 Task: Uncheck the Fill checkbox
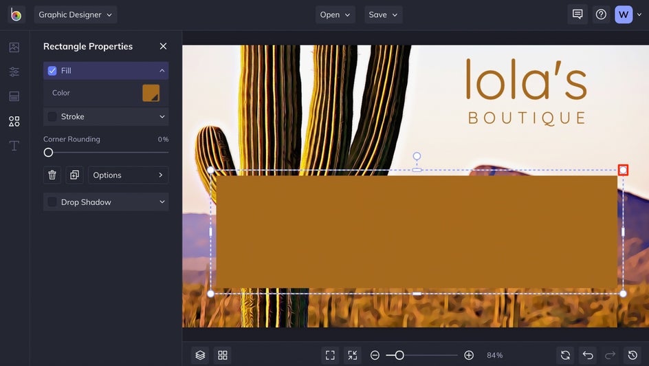(x=52, y=71)
